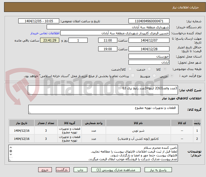
Task: Click item name 'شیر توپی' in row 1
Action: pyautogui.click(x=138, y=131)
